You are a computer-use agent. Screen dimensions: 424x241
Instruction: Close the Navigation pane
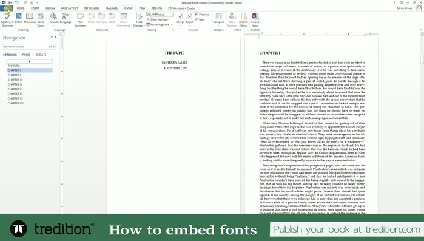pos(56,37)
